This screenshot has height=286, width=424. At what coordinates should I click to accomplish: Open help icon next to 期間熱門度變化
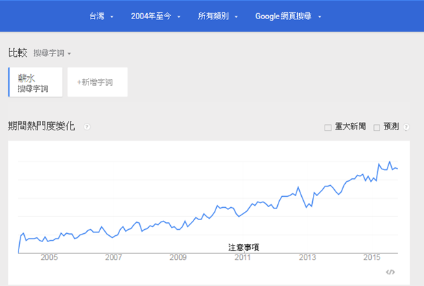[87, 127]
